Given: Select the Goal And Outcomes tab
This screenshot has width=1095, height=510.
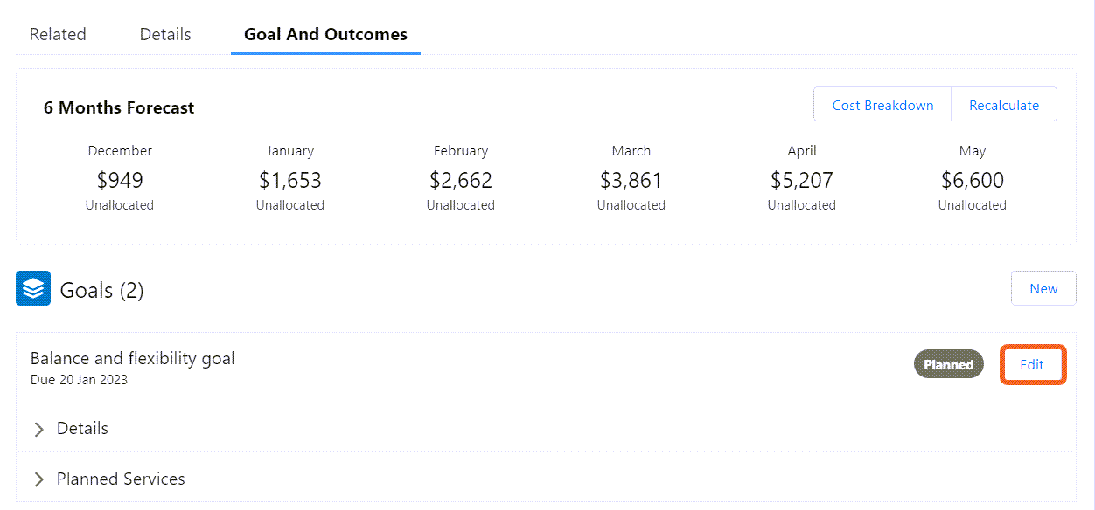Looking at the screenshot, I should 325,34.
